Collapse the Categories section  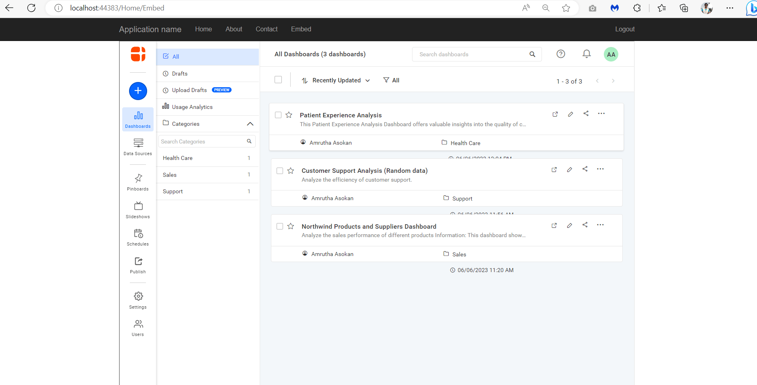[250, 124]
